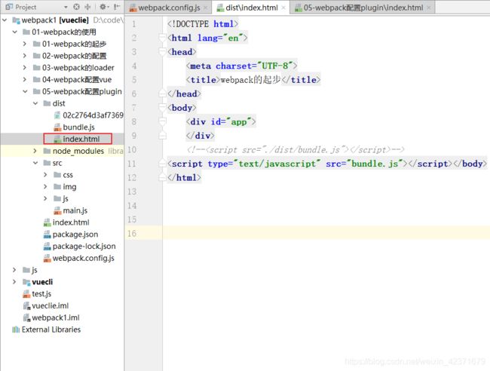Viewport: 490px width, 371px height.
Task: Expand the css folder under src
Action: [x=46, y=175]
